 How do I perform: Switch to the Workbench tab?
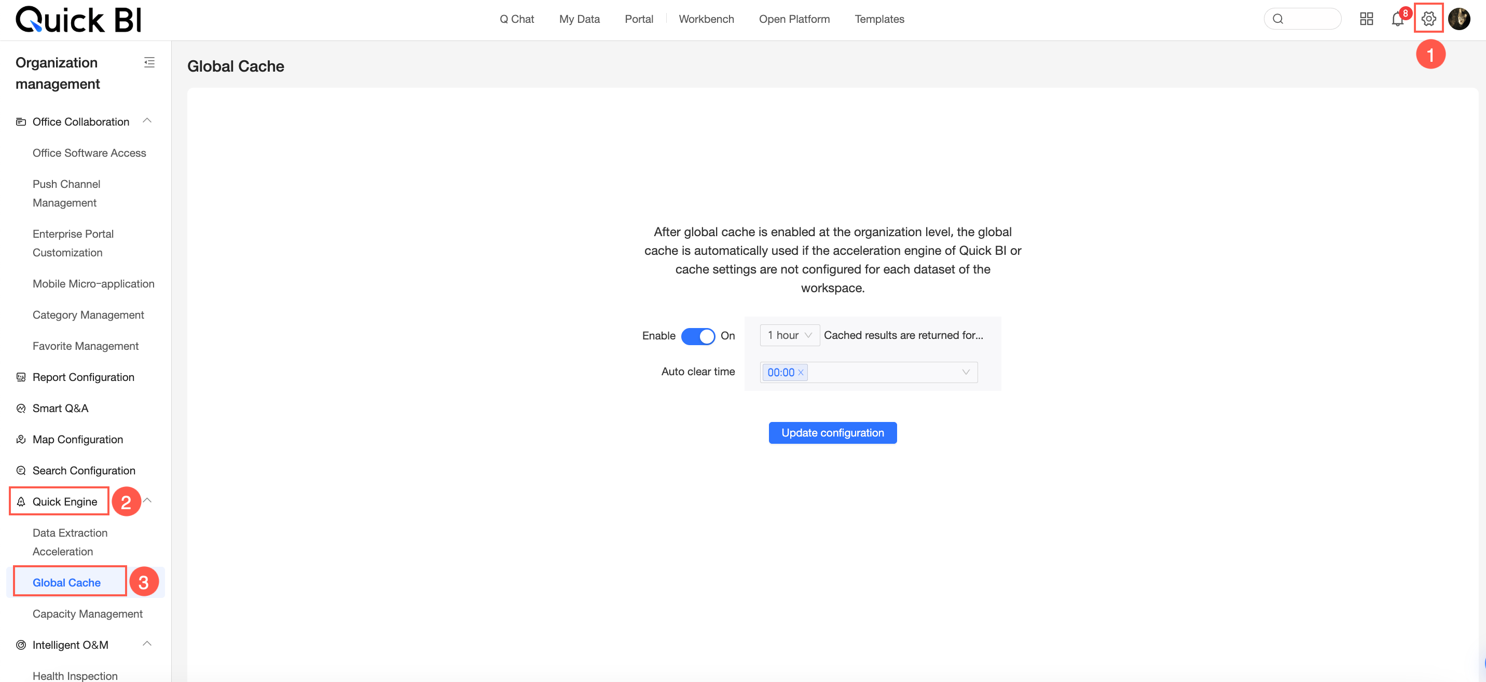pyautogui.click(x=706, y=19)
